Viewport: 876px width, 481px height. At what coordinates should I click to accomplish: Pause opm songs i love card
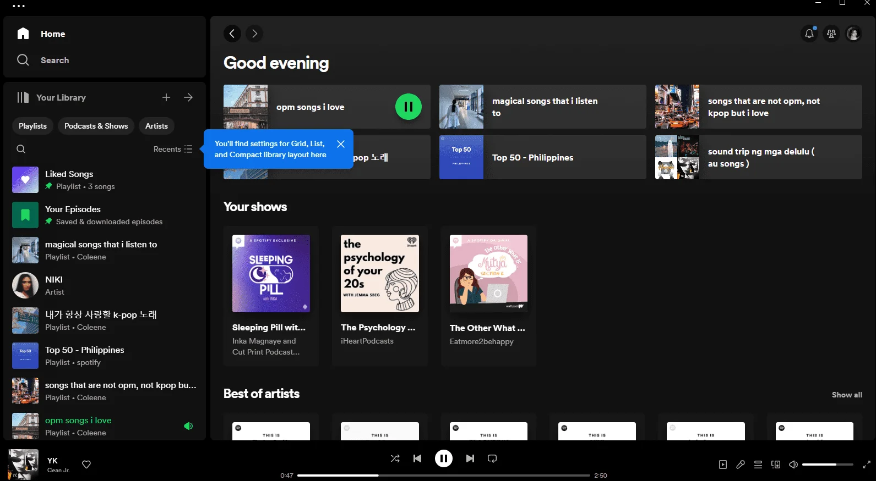(x=409, y=107)
